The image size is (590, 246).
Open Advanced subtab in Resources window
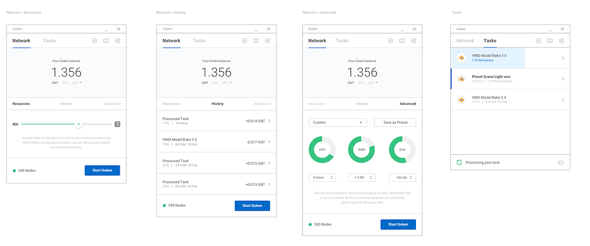coord(112,104)
